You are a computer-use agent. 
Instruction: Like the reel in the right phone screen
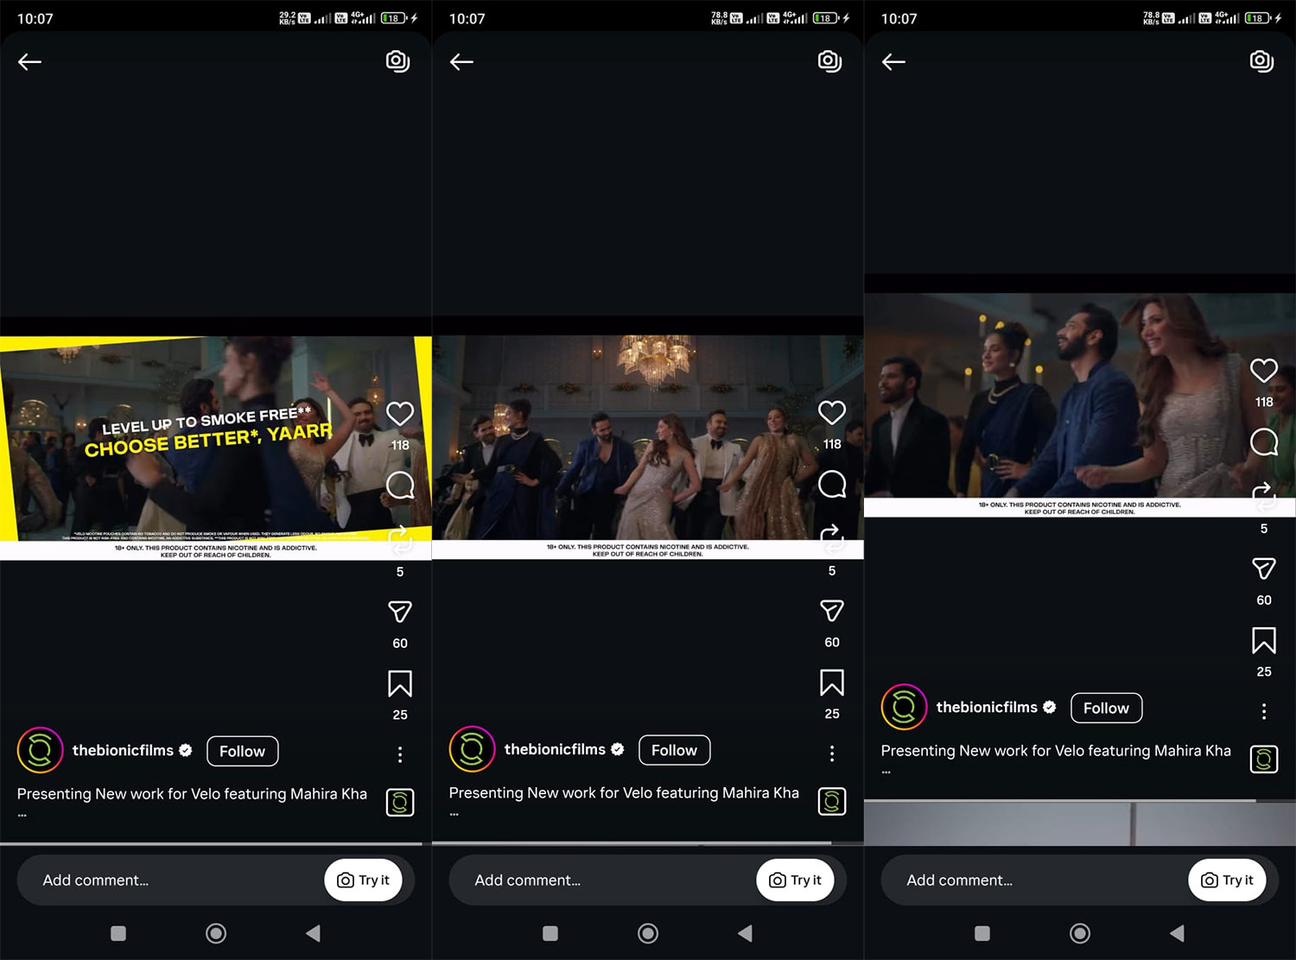1263,371
